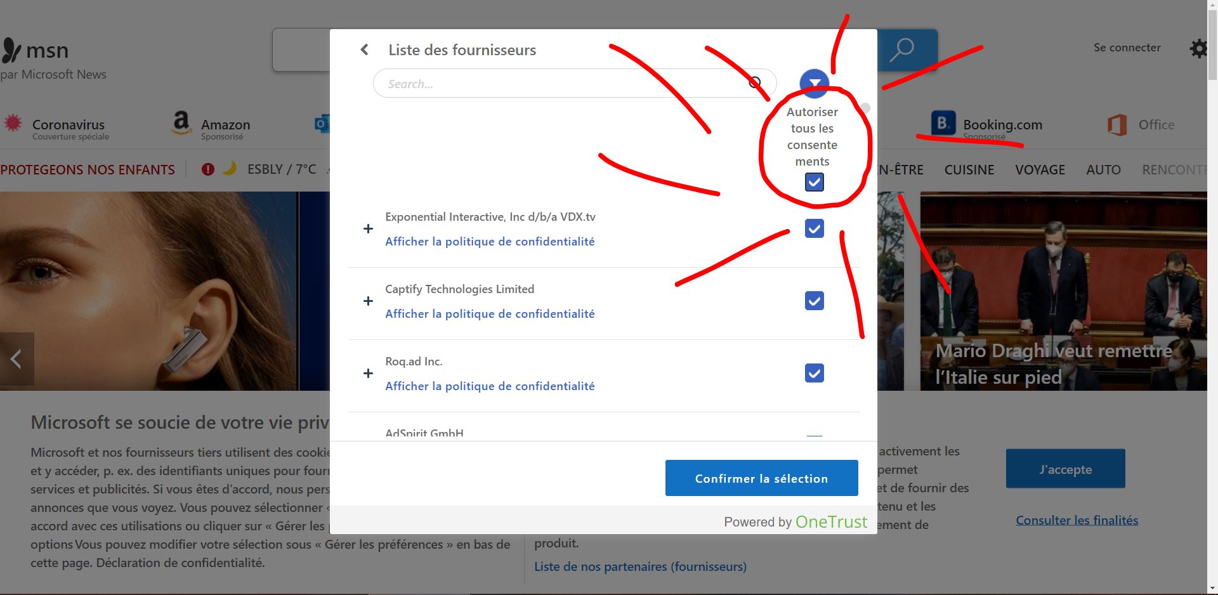Viewport: 1218px width, 595px height.
Task: Open PROTEGEONS NOS ENFANTS menu item
Action: pos(88,170)
